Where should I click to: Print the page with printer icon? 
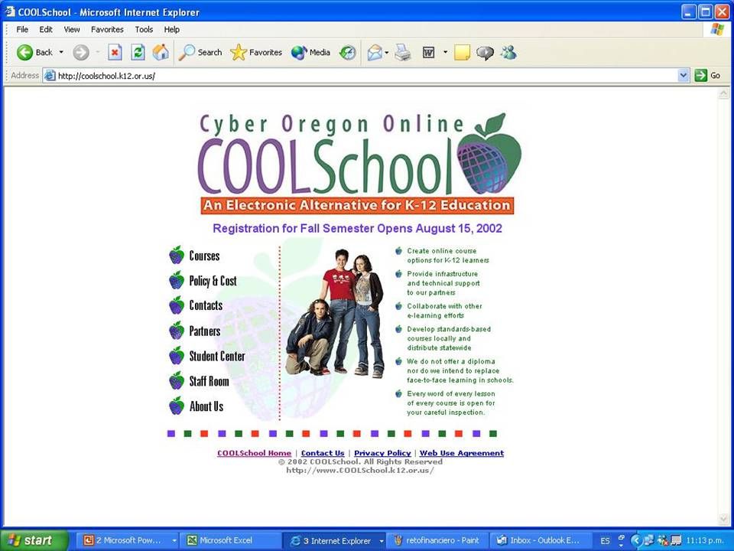click(403, 53)
